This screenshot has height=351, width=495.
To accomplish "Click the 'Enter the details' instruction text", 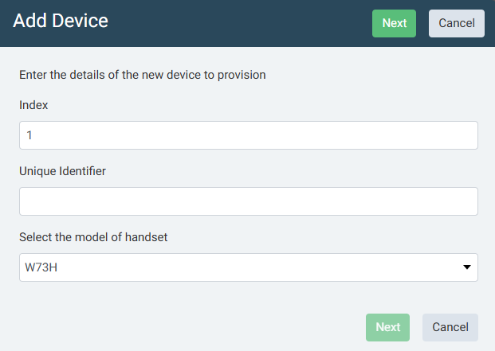I will click(142, 75).
